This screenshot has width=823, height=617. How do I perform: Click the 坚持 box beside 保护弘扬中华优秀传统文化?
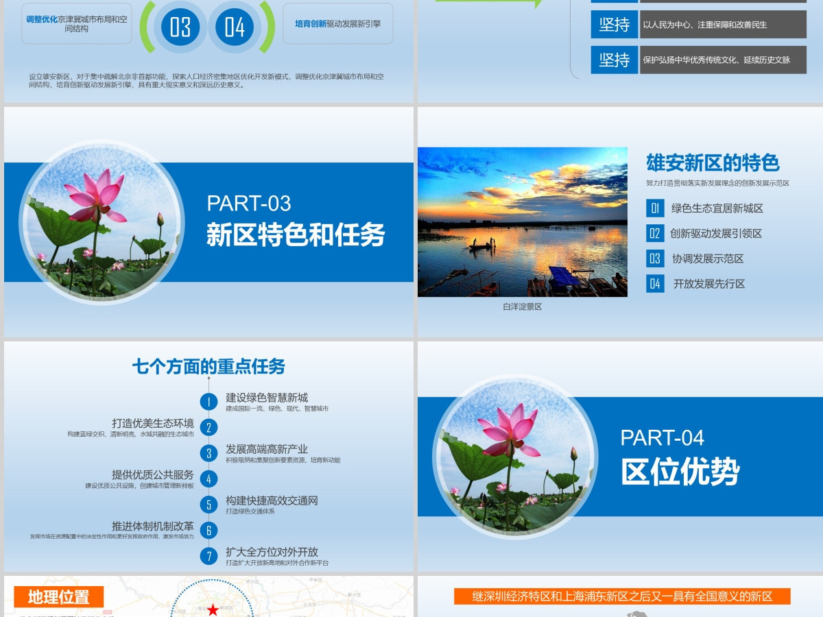coord(615,60)
